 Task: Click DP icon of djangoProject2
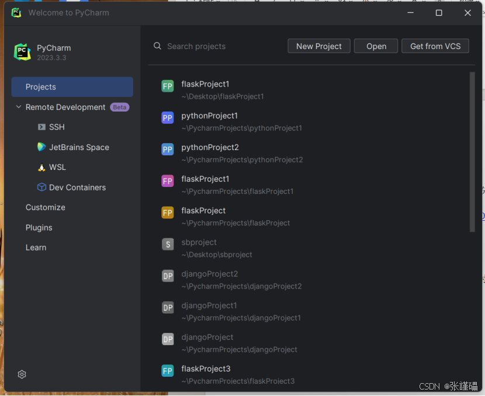pyautogui.click(x=168, y=276)
